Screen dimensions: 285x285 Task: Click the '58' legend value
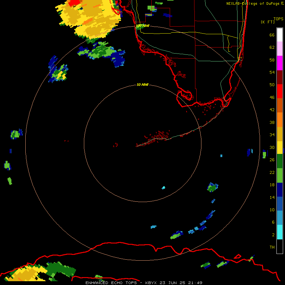pos(272,60)
